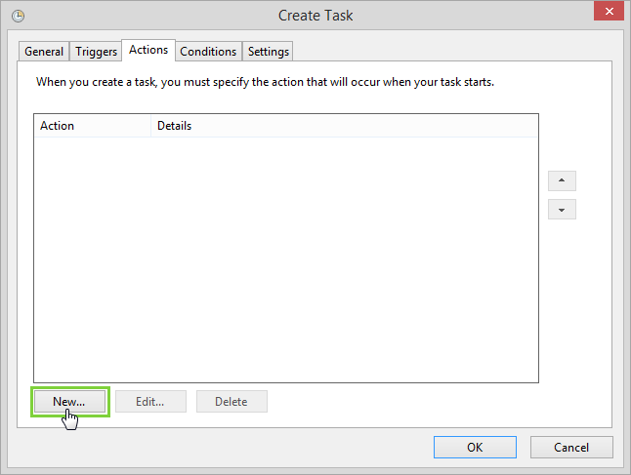This screenshot has height=475, width=631.
Task: Click the Action column header
Action: pyautogui.click(x=93, y=126)
